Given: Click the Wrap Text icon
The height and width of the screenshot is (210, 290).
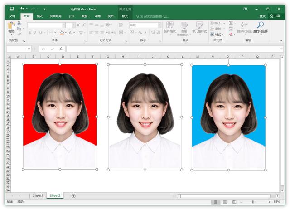Looking at the screenshot, I should tap(121, 25).
